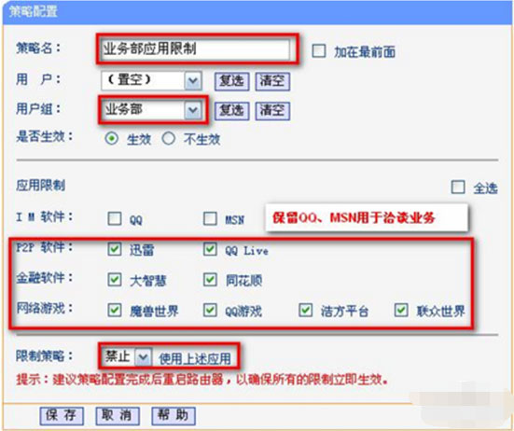Click the 帮助 help button
This screenshot has height=431, width=514.
[x=174, y=416]
